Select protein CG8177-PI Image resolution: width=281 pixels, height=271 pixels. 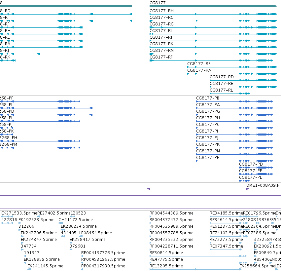click(207, 132)
